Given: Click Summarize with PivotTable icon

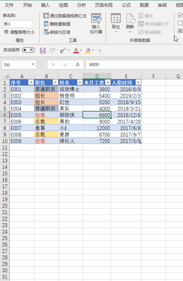Looking at the screenshot, I should coord(46,16).
